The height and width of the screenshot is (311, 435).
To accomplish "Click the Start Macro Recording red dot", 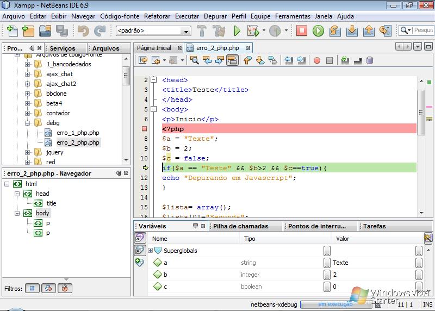I will tap(317, 60).
